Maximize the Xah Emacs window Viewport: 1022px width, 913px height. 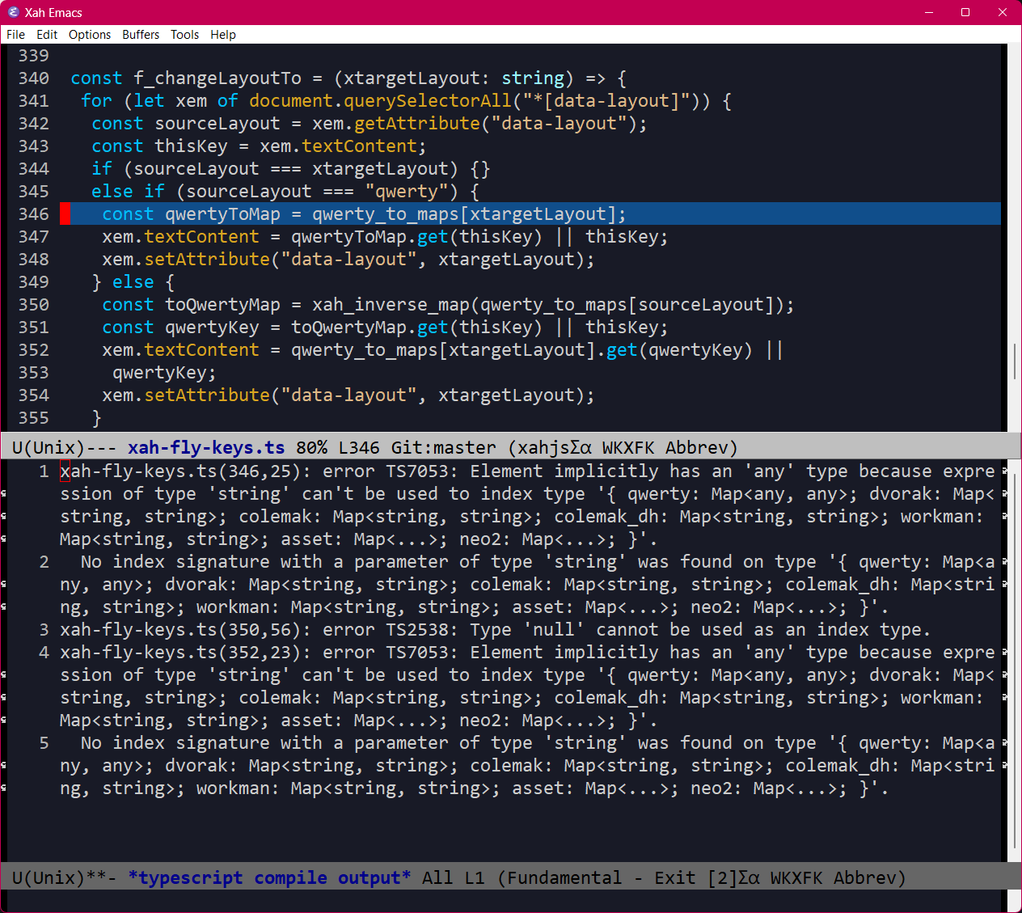click(x=965, y=12)
